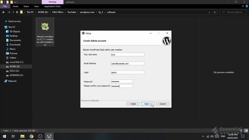
Task: Open Local Disk (C:) in sidebar
Action: click(16, 62)
